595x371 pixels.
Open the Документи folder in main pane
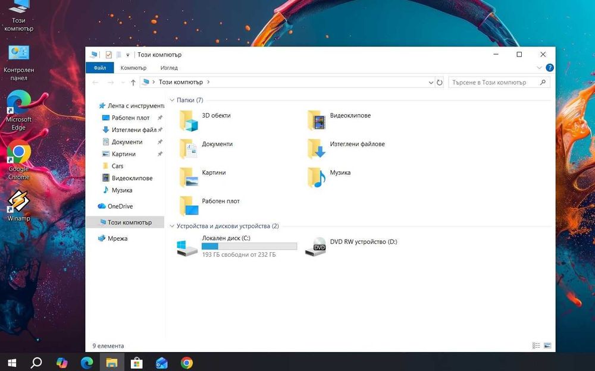pyautogui.click(x=206, y=149)
